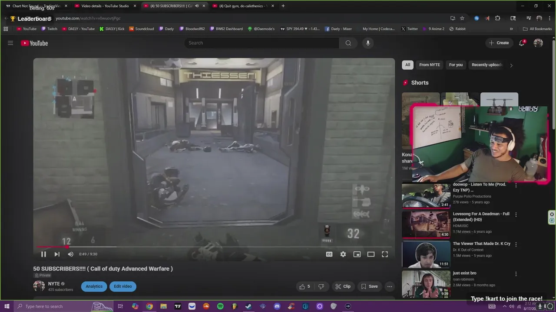Clip this video with the scissors button
556x312 pixels.
[343, 286]
